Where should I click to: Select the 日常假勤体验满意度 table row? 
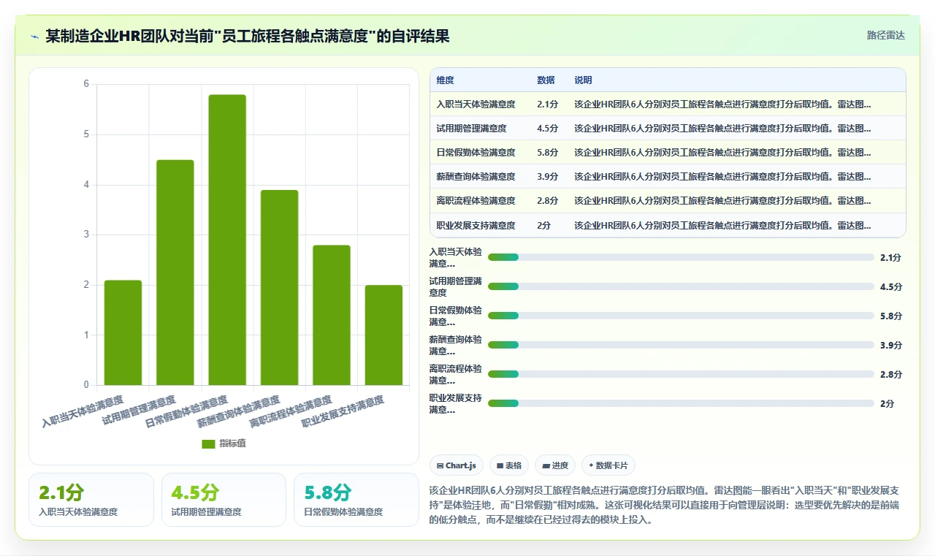pyautogui.click(x=668, y=153)
